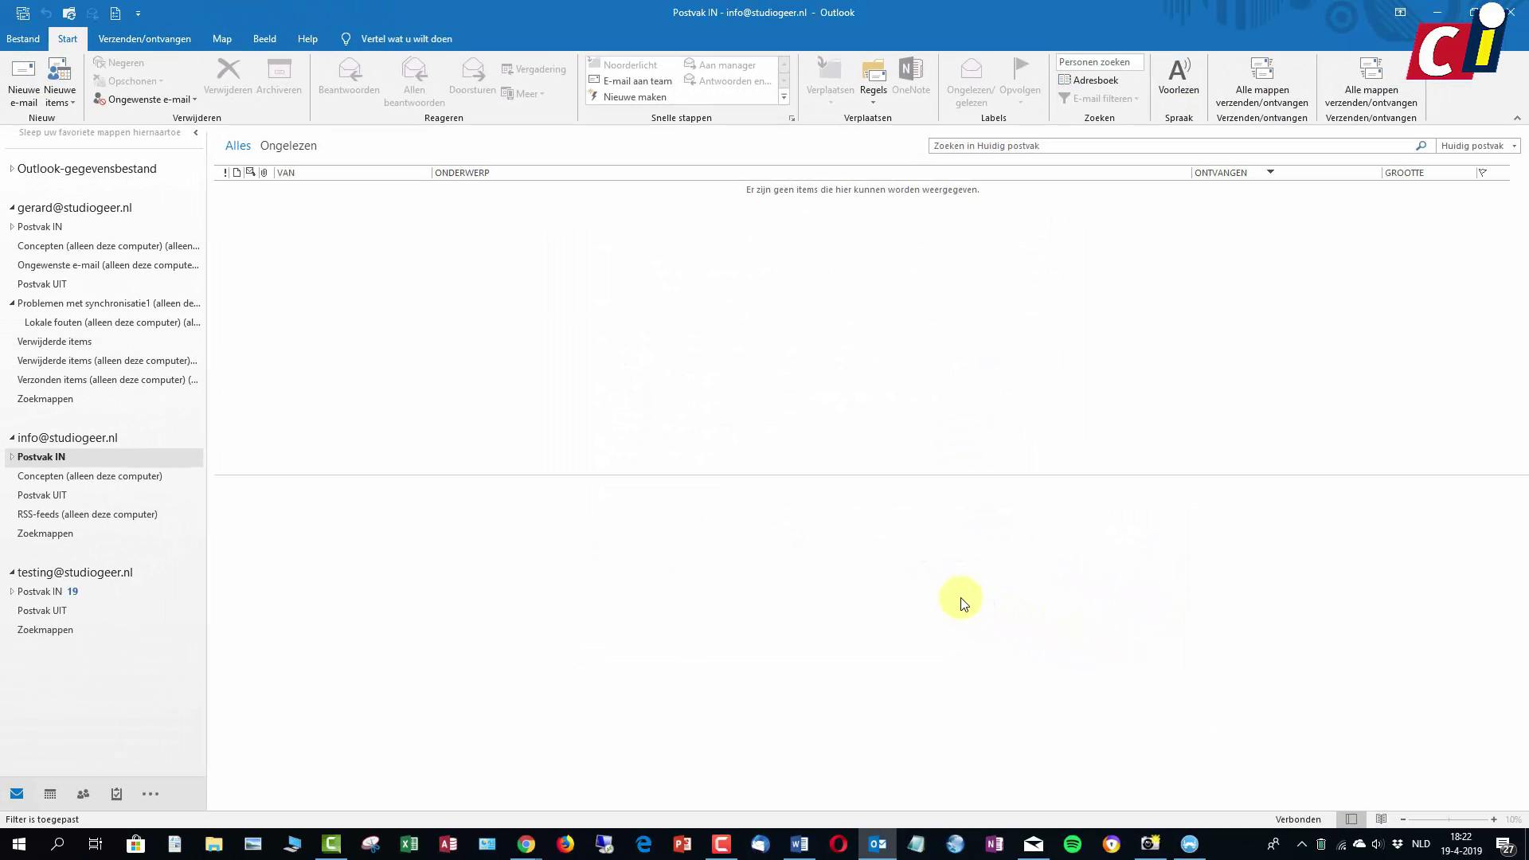Select the Ongelezen filter
This screenshot has width=1529, height=860.
[x=288, y=145]
